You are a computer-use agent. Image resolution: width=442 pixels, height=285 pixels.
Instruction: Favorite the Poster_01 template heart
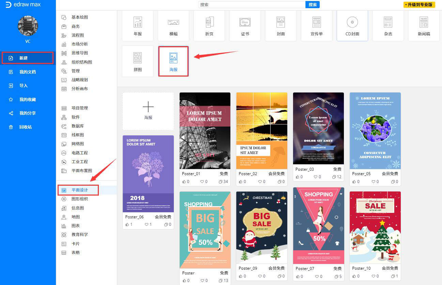203,182
